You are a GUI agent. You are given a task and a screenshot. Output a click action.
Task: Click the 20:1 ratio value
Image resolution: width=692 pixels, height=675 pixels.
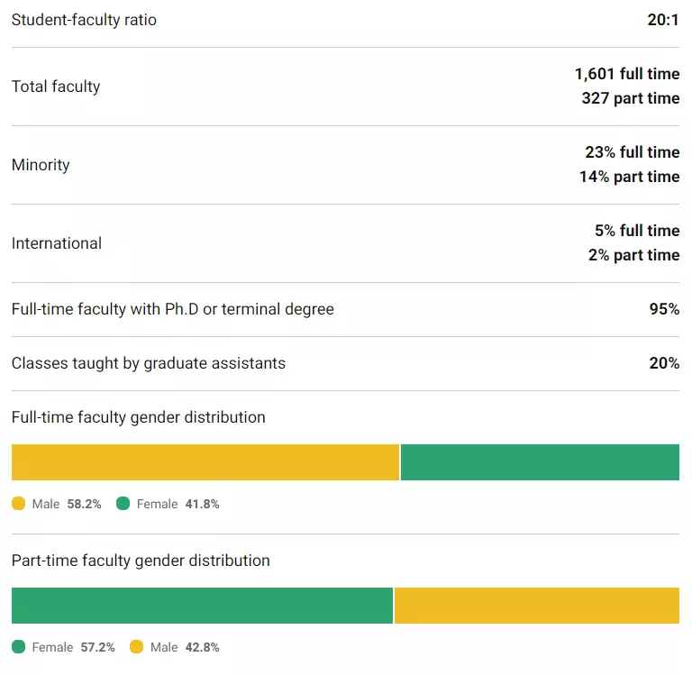(x=662, y=20)
